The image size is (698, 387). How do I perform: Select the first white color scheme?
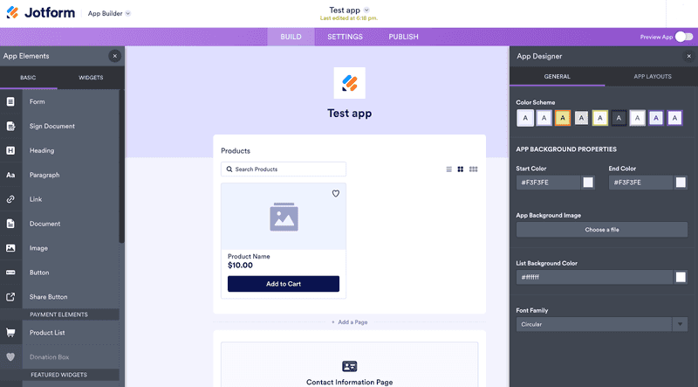(x=525, y=118)
